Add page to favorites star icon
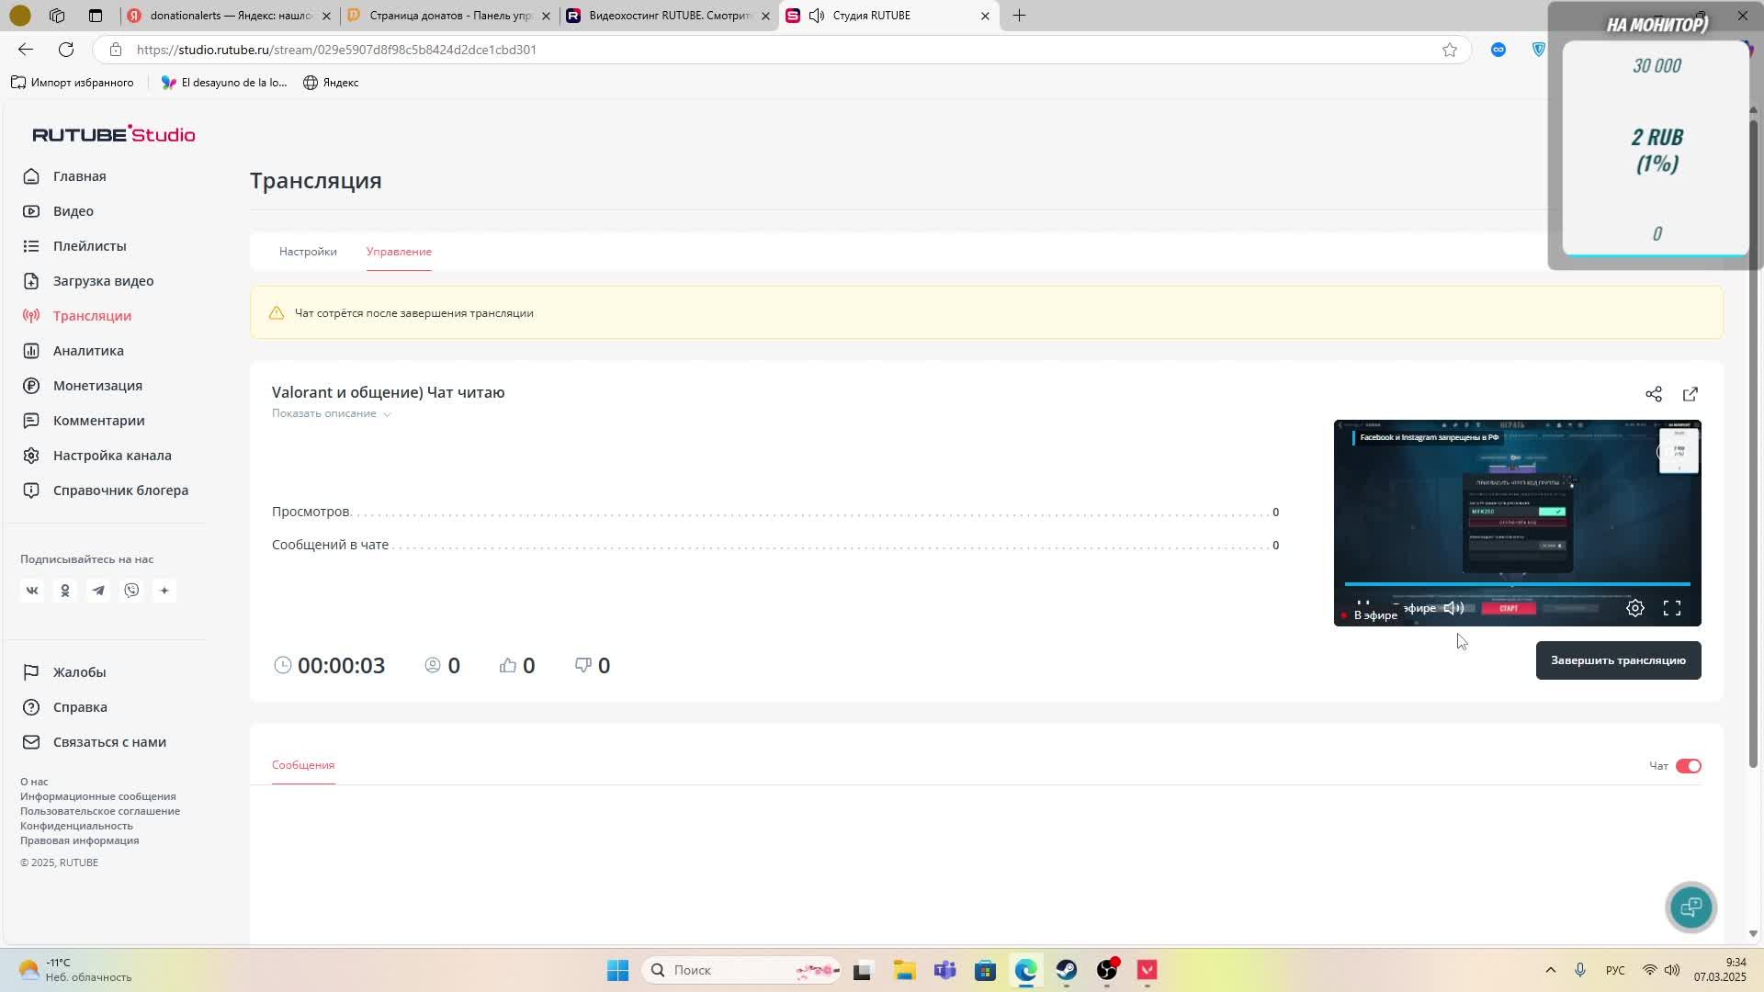This screenshot has width=1764, height=992. 1450,50
